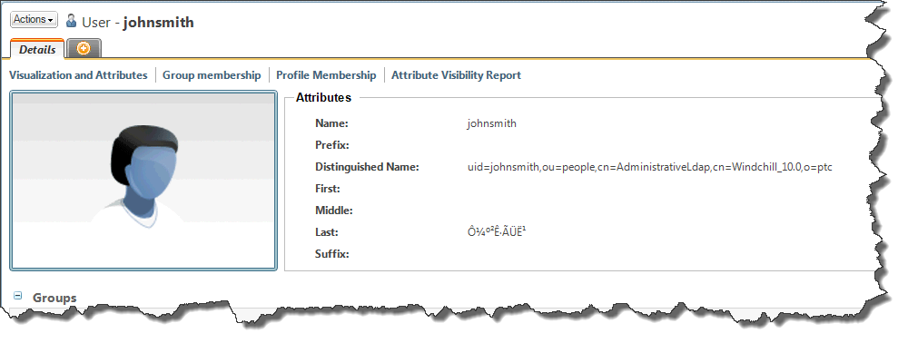This screenshot has height=343, width=908.
Task: Click the Name: attribute label
Action: click(331, 123)
